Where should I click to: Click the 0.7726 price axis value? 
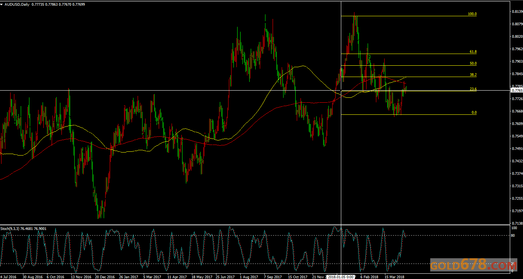pyautogui.click(x=517, y=99)
